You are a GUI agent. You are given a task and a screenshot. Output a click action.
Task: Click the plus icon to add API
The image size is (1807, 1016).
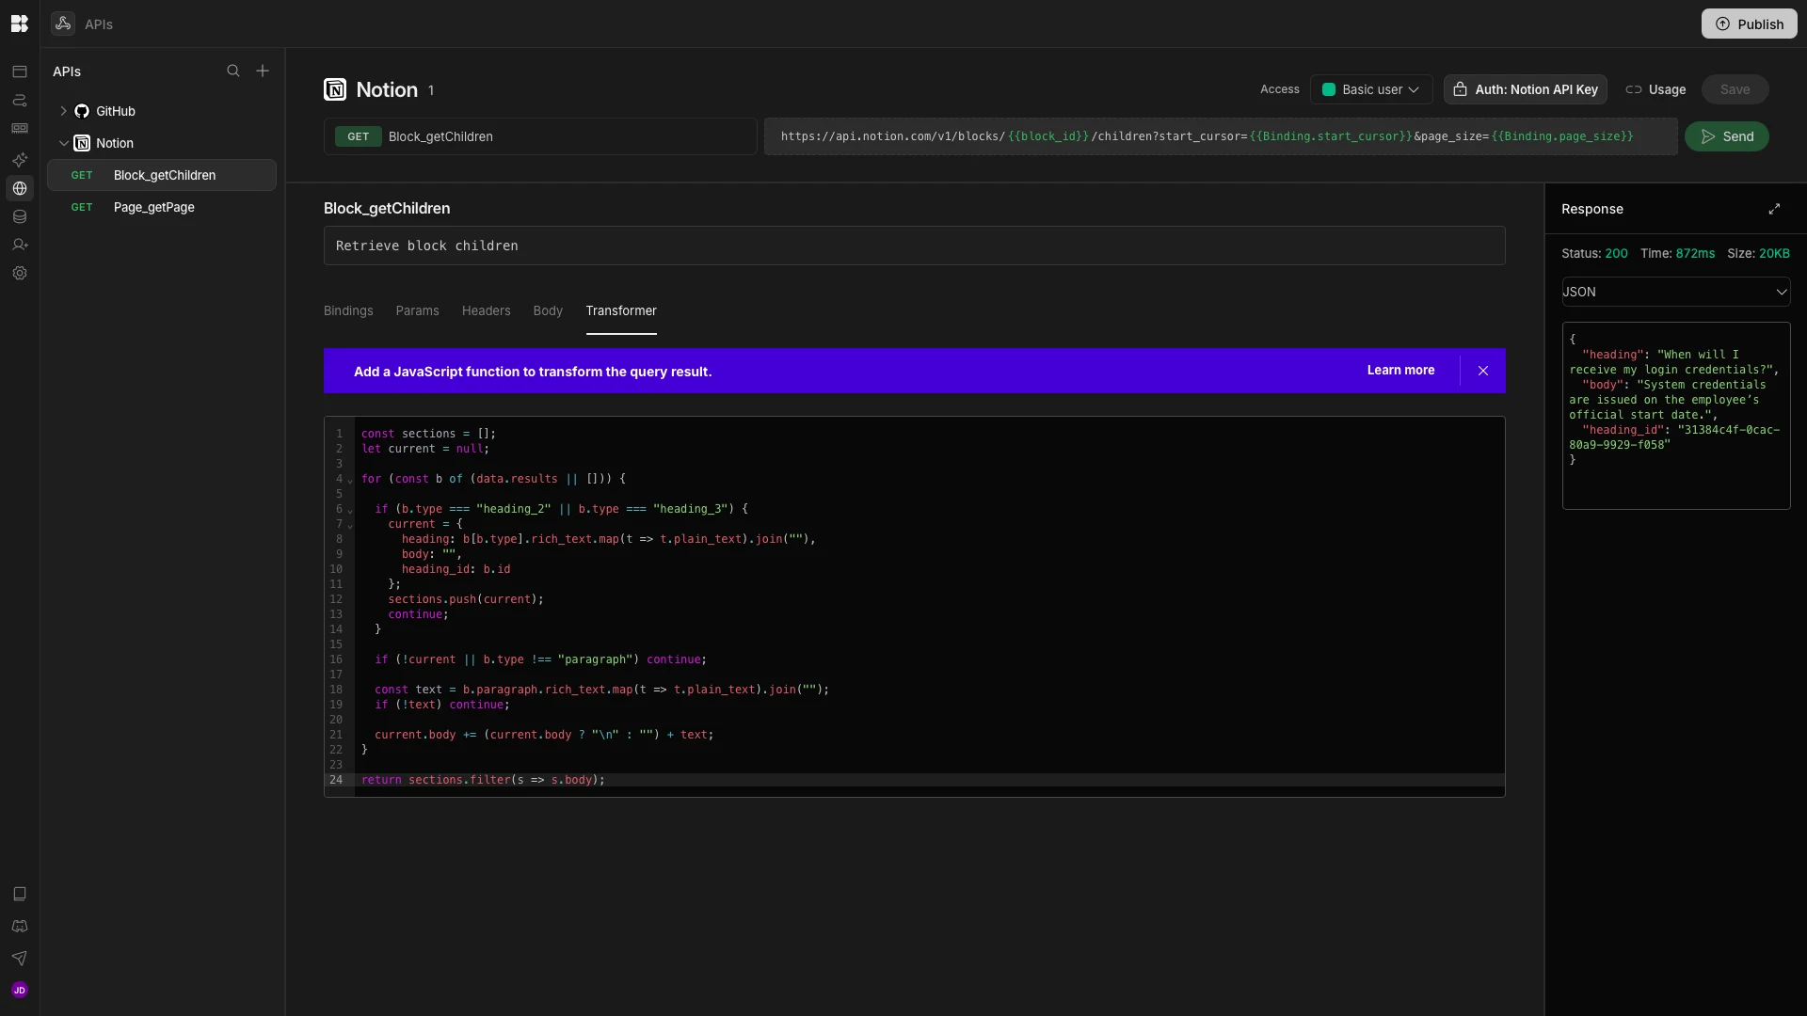263,71
